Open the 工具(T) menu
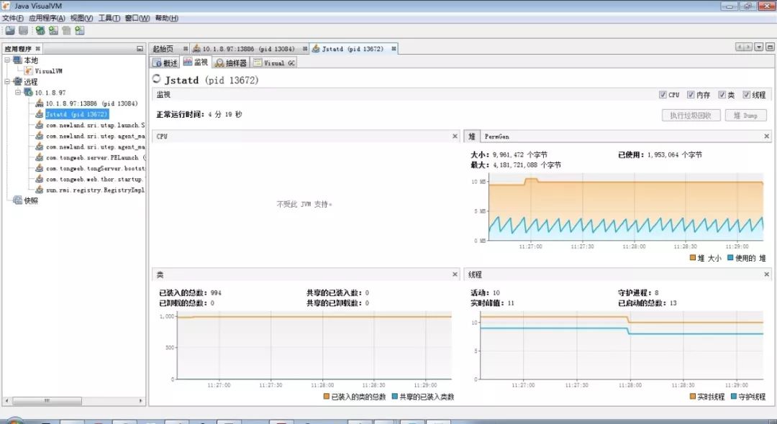Image resolution: width=777 pixels, height=424 pixels. pos(109,18)
